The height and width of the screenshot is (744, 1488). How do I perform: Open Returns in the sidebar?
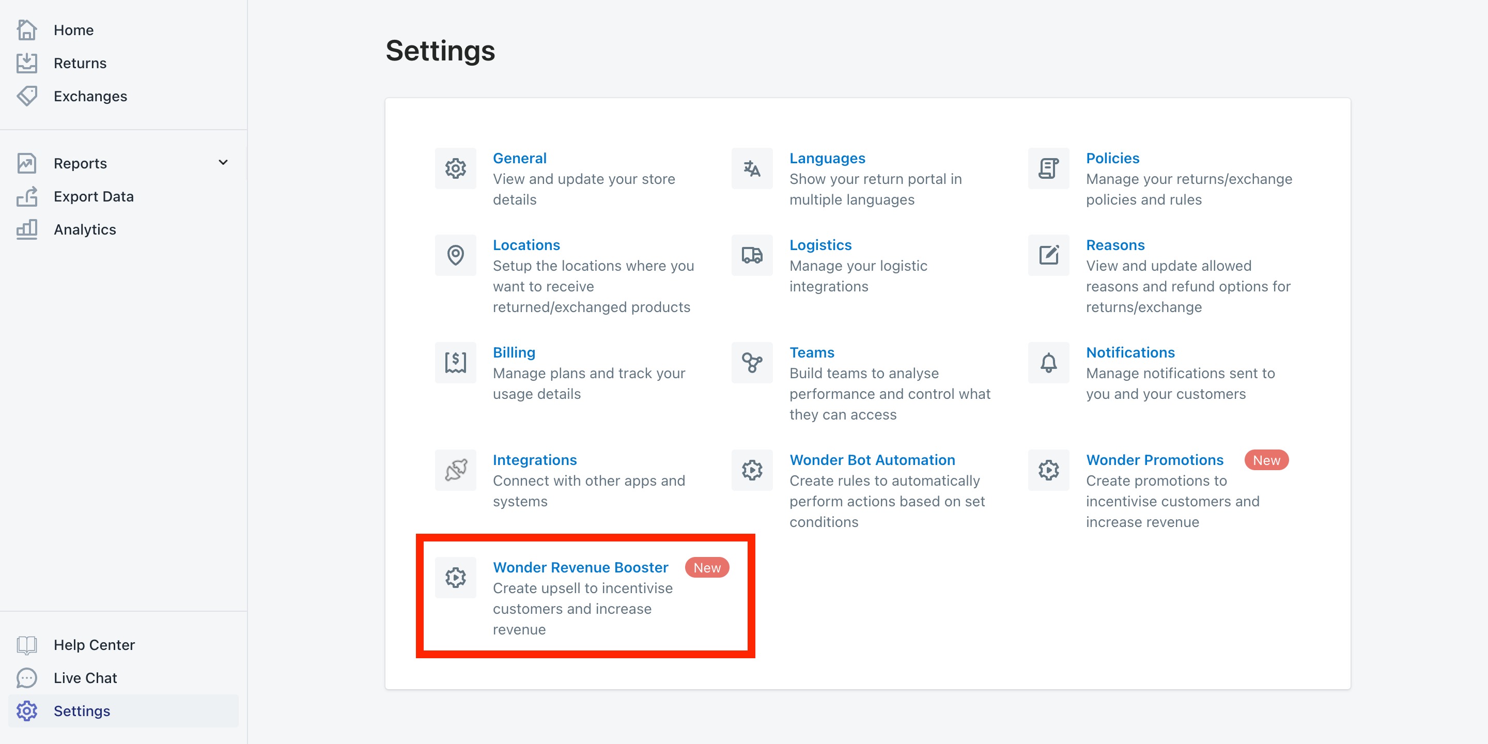[80, 63]
